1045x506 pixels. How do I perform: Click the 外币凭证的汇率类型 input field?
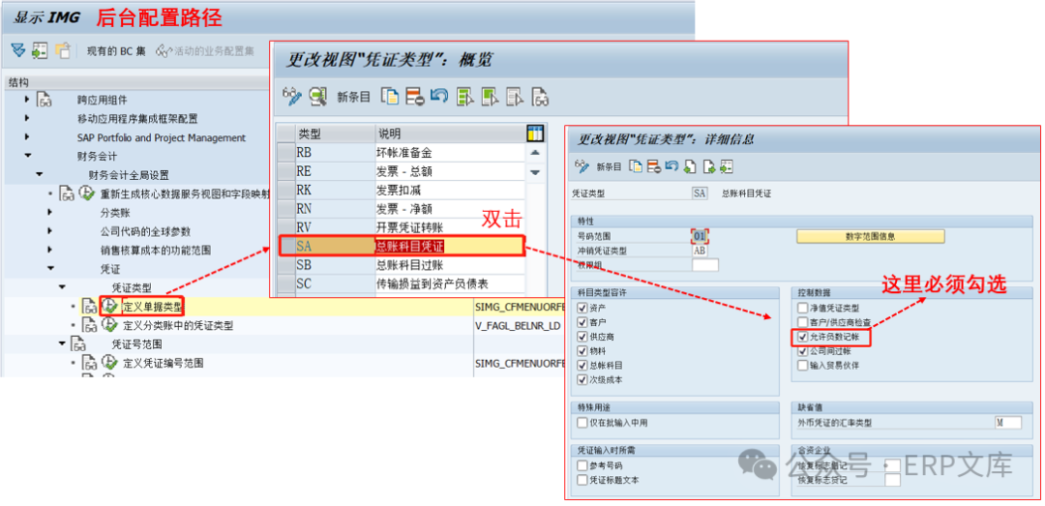coord(1013,423)
